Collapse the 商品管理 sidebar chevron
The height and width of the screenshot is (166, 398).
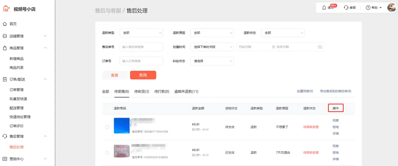pos(45,48)
